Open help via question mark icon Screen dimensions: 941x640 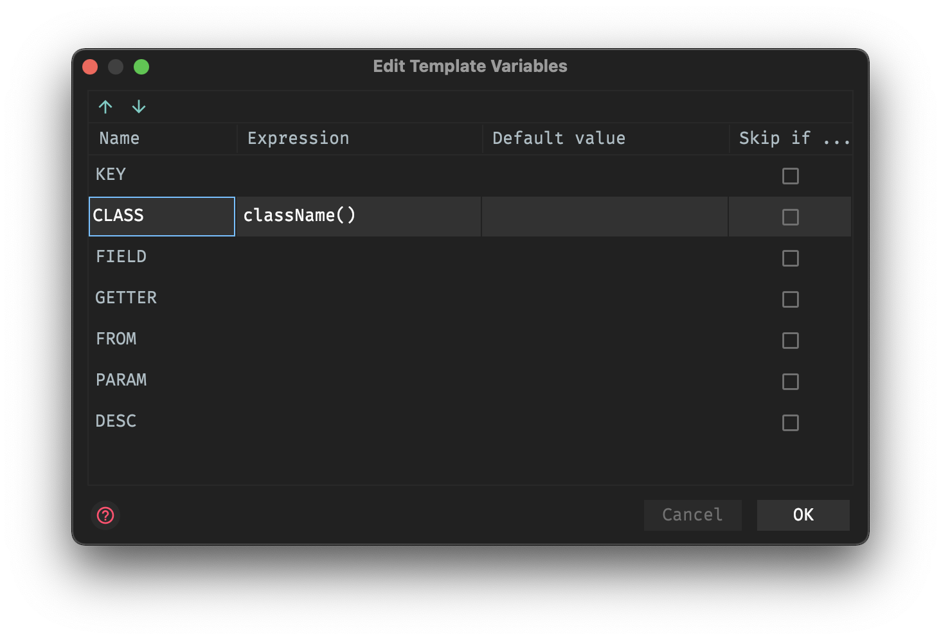105,515
